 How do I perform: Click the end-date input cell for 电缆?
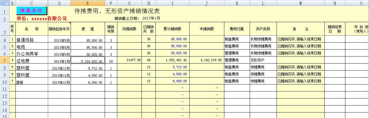335,46
